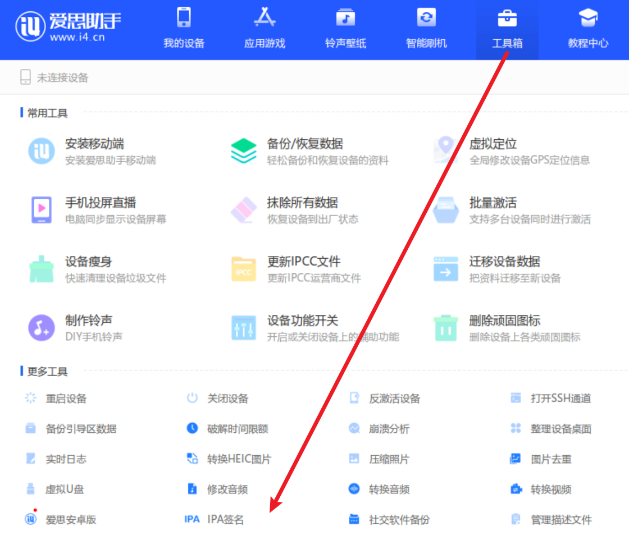Click the 虚拟定位 map pin icon
Image resolution: width=629 pixels, height=540 pixels.
(x=445, y=150)
